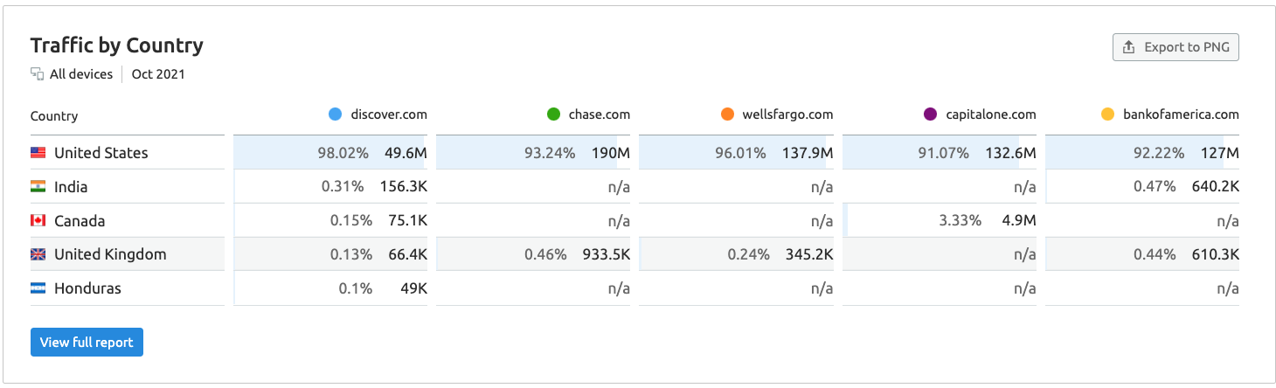Viewport: 1276px width, 388px height.
Task: Open the View full report button
Action: 87,343
